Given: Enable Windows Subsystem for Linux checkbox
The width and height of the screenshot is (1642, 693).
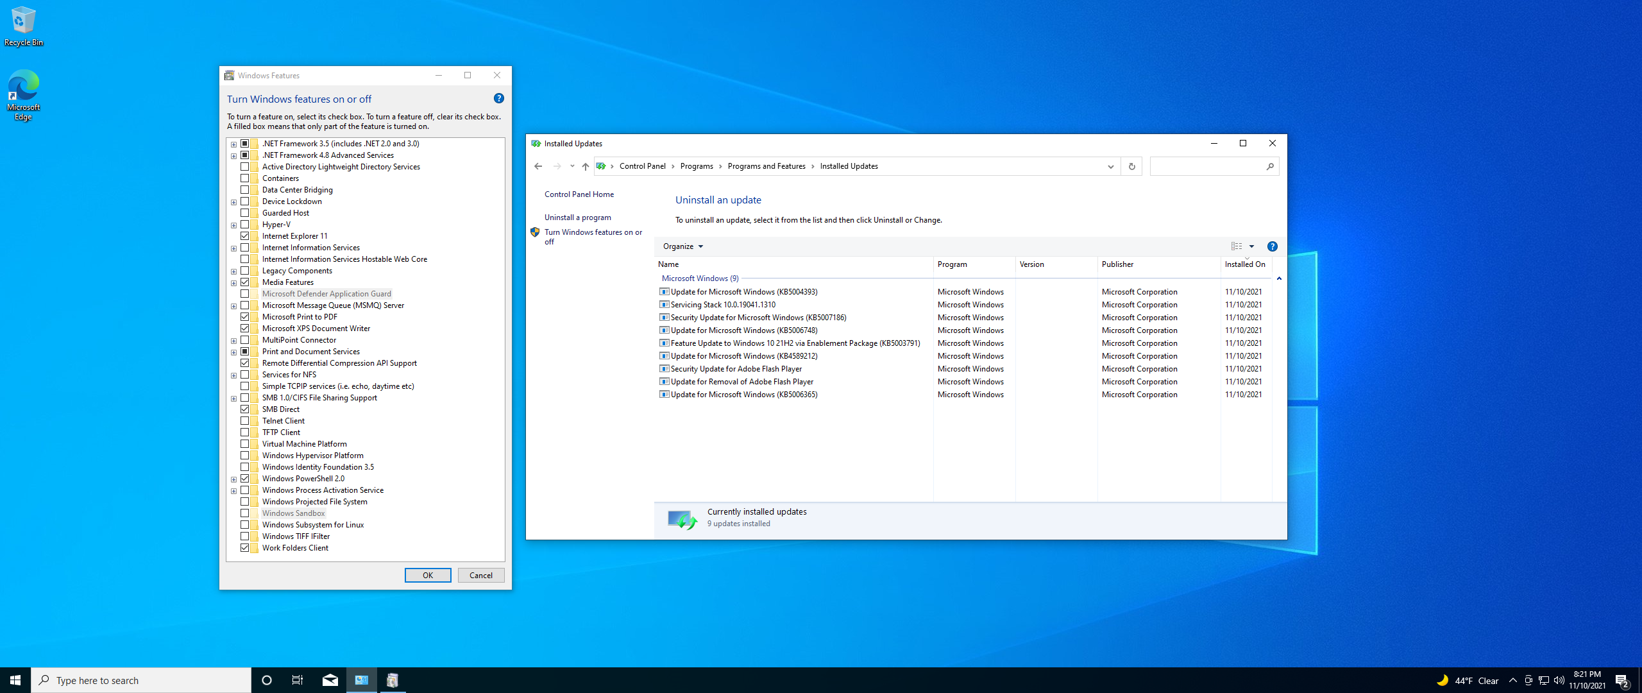Looking at the screenshot, I should tap(245, 525).
